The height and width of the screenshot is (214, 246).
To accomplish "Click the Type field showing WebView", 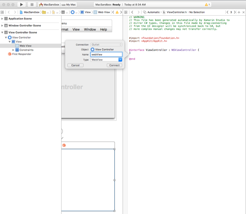I will coord(105,60).
